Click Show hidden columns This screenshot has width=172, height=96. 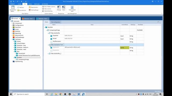pyautogui.click(x=49, y=7)
